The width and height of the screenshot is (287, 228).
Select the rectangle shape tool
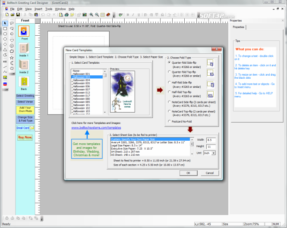tap(5, 29)
